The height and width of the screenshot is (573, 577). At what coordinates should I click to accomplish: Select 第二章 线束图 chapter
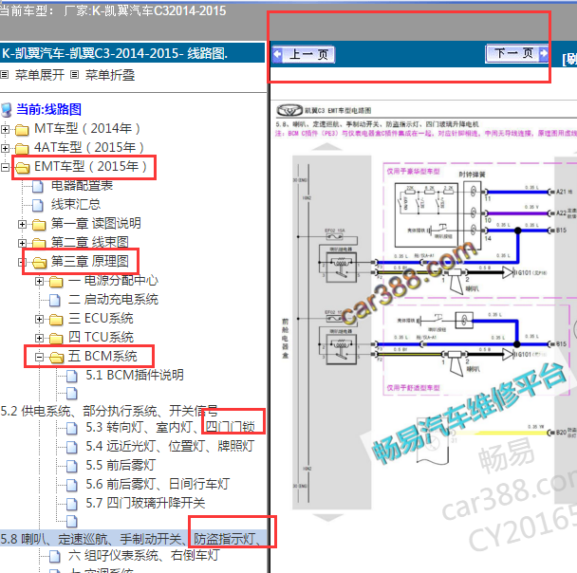[89, 243]
